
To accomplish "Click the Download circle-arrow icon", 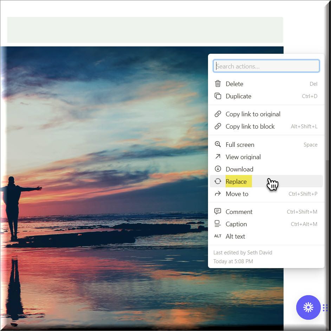I will [x=218, y=169].
